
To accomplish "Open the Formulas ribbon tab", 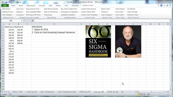I will 42,5.
